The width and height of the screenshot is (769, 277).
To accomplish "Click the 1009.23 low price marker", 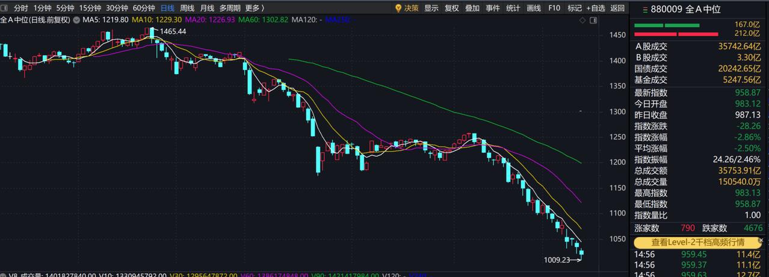I will click(x=557, y=260).
